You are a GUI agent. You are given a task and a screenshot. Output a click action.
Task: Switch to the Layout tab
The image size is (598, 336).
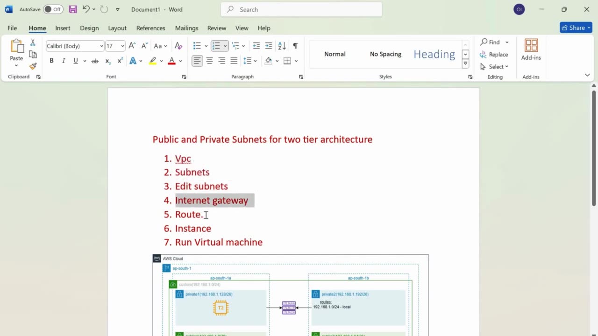[117, 28]
